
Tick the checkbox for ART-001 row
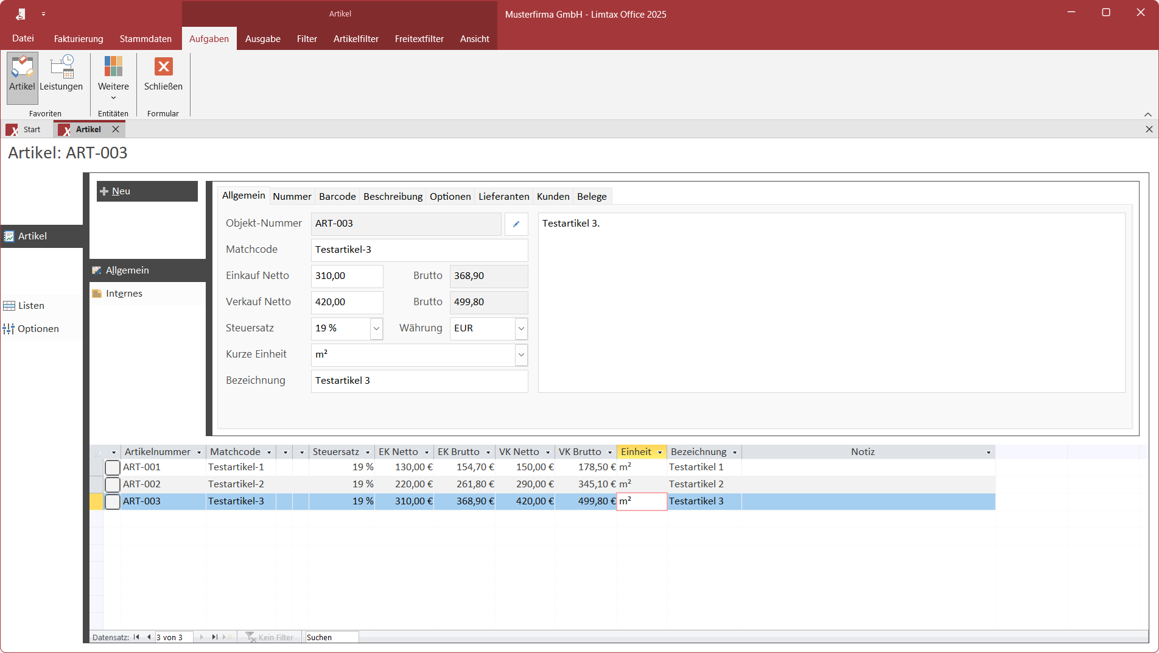click(x=113, y=468)
